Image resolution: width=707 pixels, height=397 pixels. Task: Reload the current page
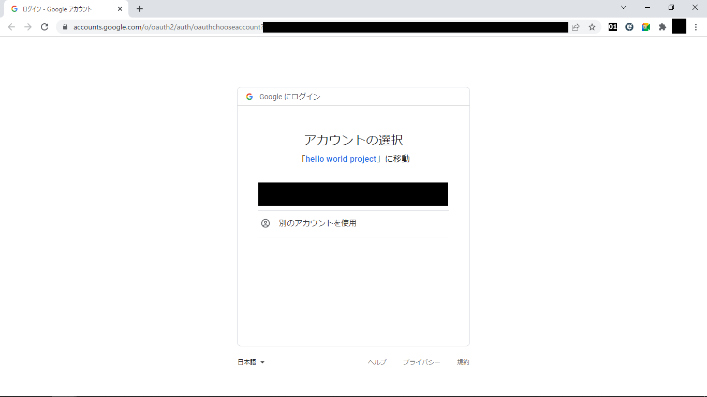(45, 27)
